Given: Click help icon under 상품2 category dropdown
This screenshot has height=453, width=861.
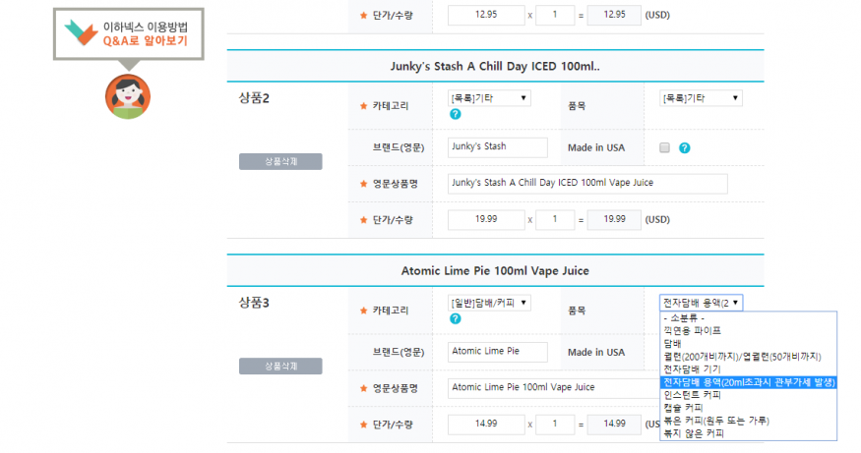Looking at the screenshot, I should [456, 114].
